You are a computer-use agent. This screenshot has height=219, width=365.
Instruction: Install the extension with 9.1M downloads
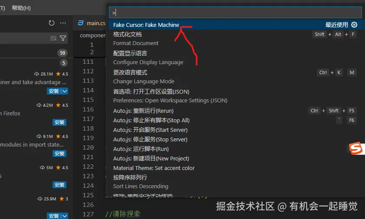(x=59, y=154)
